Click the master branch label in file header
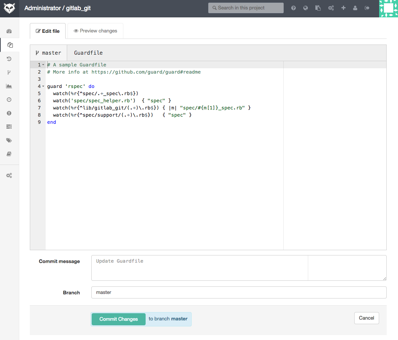The height and width of the screenshot is (340, 398). tap(49, 53)
